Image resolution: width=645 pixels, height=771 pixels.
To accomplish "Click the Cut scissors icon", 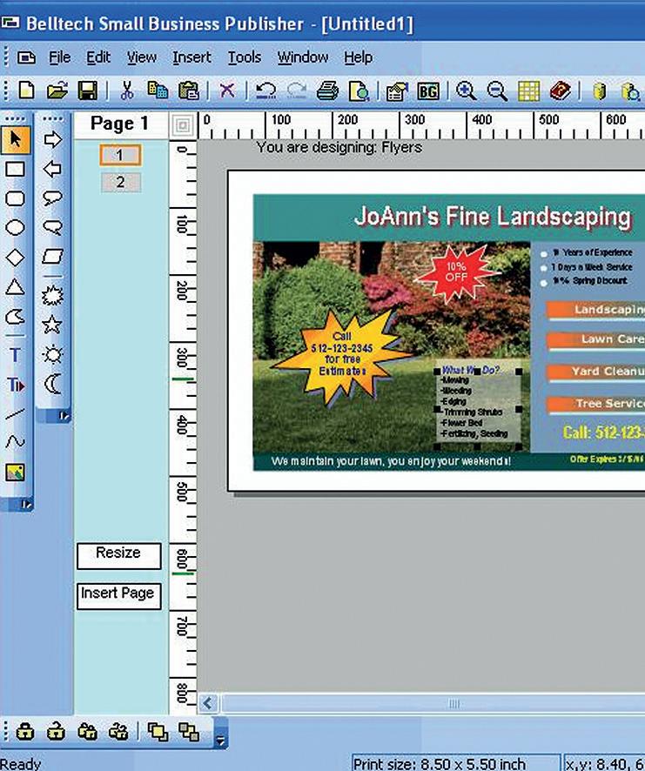I will (x=127, y=91).
